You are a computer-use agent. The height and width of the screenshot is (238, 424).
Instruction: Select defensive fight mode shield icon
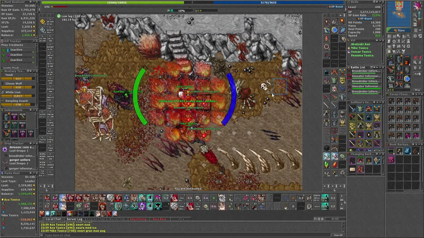[415, 68]
